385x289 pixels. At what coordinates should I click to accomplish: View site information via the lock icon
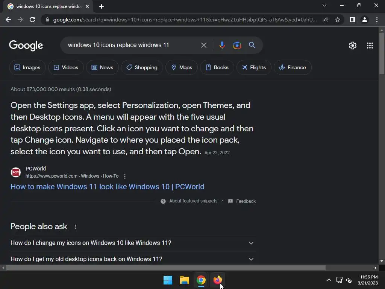(x=47, y=20)
